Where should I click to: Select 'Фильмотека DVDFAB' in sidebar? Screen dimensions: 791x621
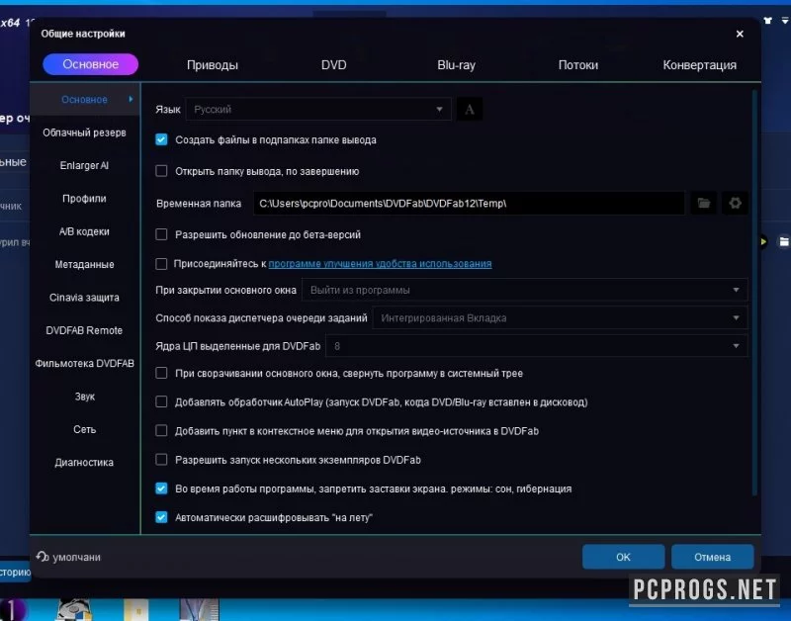tap(84, 363)
